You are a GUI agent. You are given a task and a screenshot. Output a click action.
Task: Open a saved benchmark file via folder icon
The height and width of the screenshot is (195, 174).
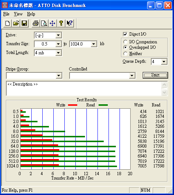click(x=16, y=23)
